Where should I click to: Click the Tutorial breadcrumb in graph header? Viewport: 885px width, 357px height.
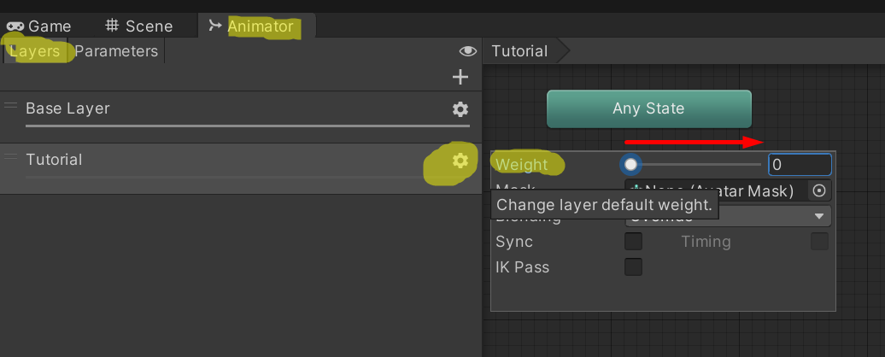(x=519, y=51)
